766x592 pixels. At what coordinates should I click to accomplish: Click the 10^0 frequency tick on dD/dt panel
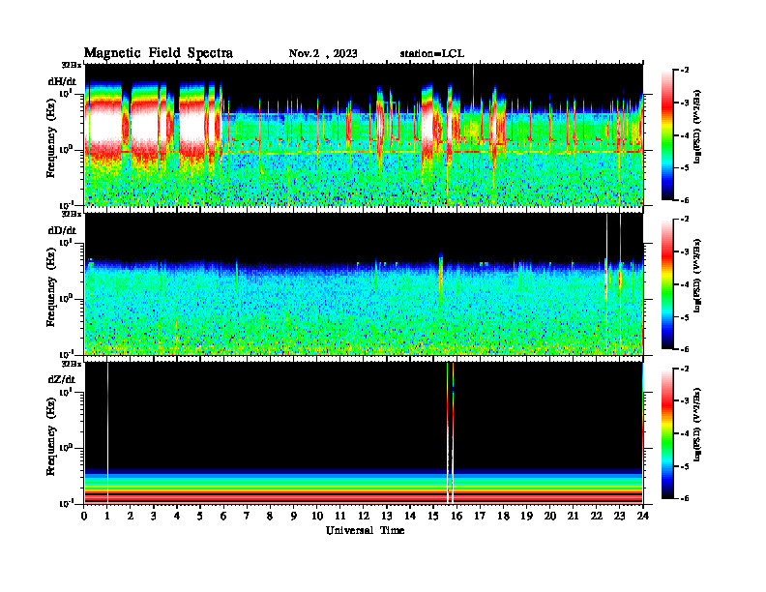tap(67, 299)
